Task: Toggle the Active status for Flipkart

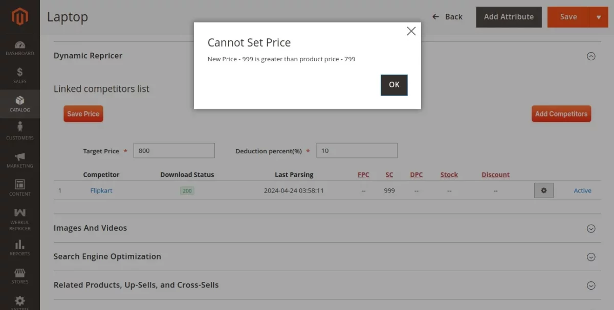Action: point(582,190)
